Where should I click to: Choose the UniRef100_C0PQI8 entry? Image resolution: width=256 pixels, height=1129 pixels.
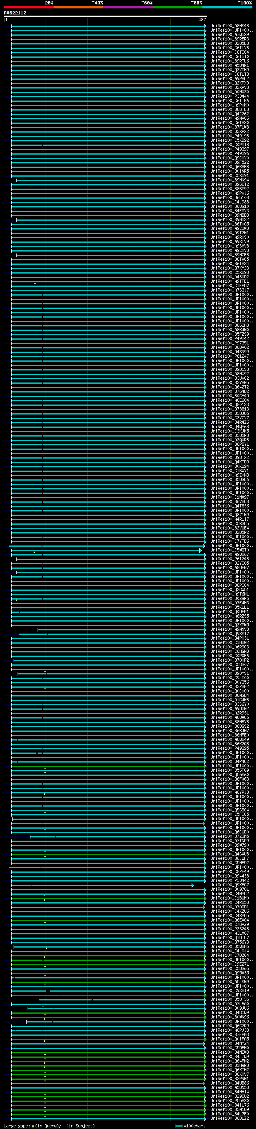(x=229, y=145)
